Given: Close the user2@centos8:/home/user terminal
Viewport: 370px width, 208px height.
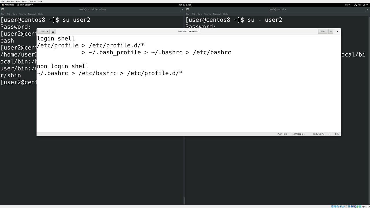Looking at the screenshot, I should (x=182, y=9).
